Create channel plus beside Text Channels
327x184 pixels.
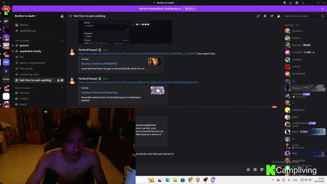point(62,41)
